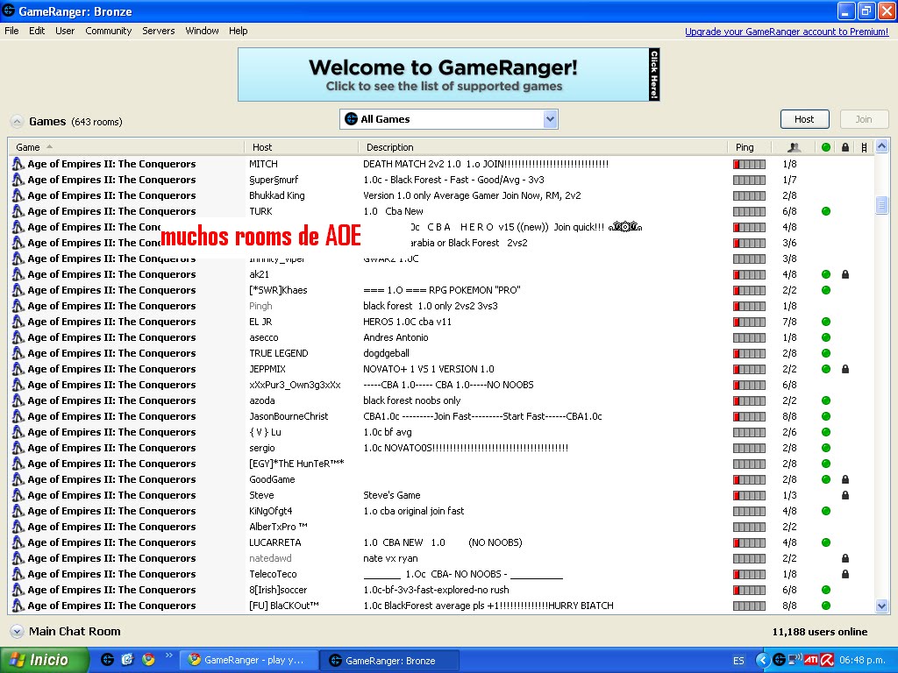
Task: Launch Chrome from the quick launch bar
Action: pyautogui.click(x=147, y=660)
